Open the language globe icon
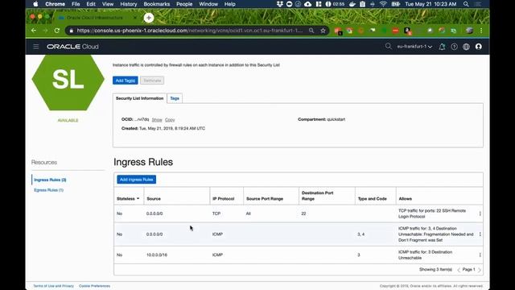Viewport: 515px width, 290px height. coord(466,47)
